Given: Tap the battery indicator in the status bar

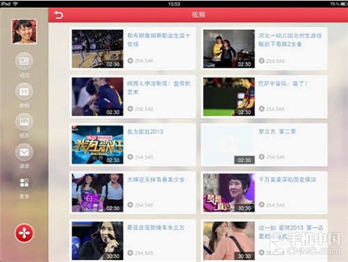Looking at the screenshot, I should tap(343, 3).
